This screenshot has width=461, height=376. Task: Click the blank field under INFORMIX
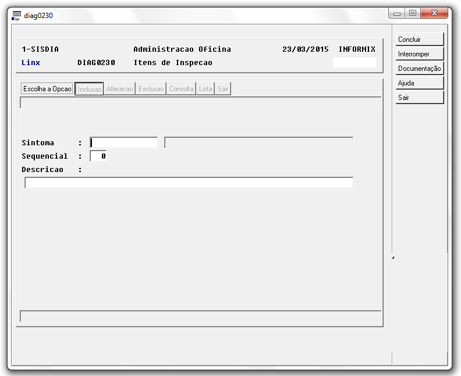(354, 63)
